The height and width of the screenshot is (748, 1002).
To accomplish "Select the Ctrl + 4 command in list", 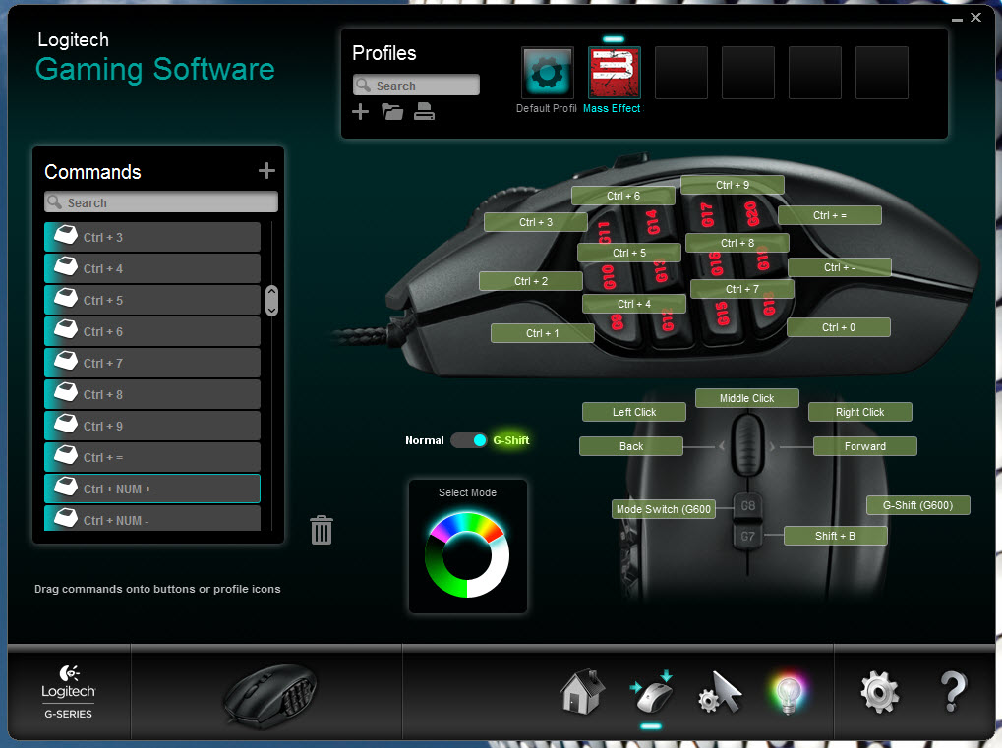I will 152,268.
